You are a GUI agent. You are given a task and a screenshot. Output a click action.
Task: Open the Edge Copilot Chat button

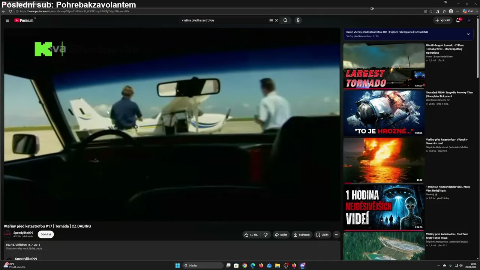pos(468,11)
